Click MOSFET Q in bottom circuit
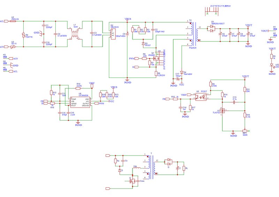This screenshot has height=197, width=279. [x=133, y=181]
